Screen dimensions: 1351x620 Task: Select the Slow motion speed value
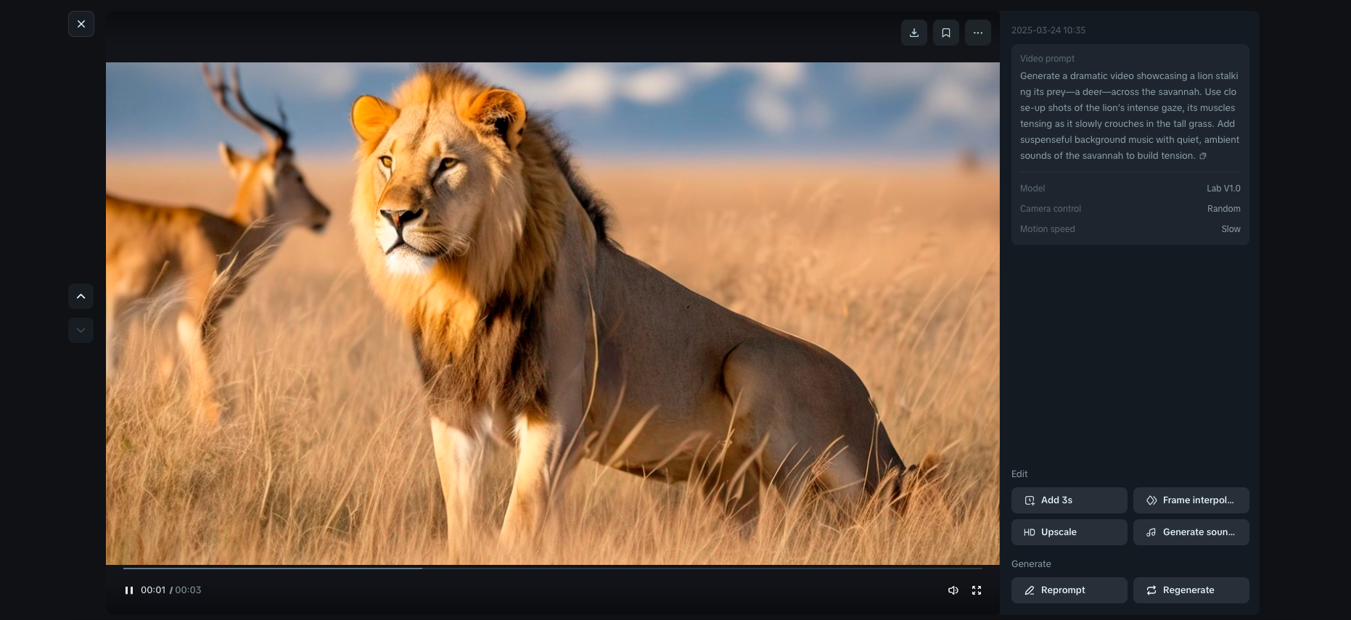1231,229
